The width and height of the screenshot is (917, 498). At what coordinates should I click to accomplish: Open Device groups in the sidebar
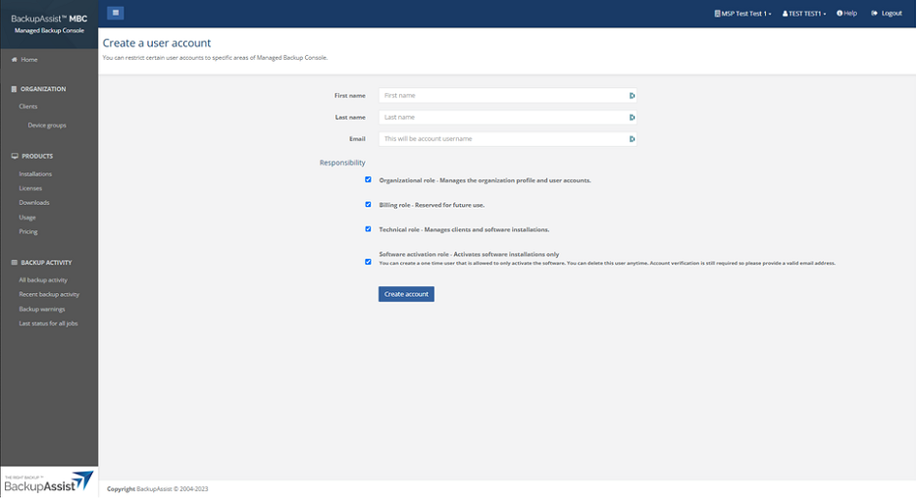47,125
